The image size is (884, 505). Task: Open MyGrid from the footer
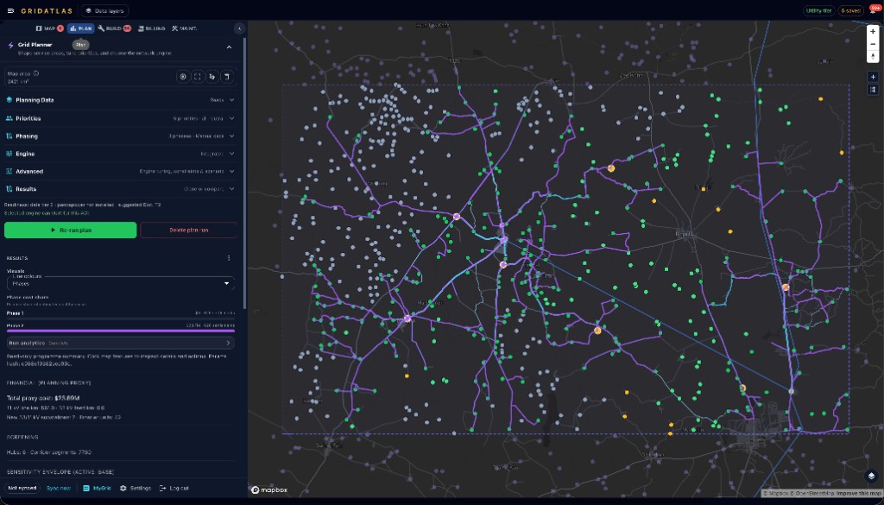pos(97,488)
